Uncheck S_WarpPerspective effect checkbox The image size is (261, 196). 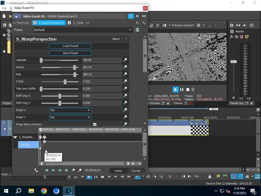(35, 23)
